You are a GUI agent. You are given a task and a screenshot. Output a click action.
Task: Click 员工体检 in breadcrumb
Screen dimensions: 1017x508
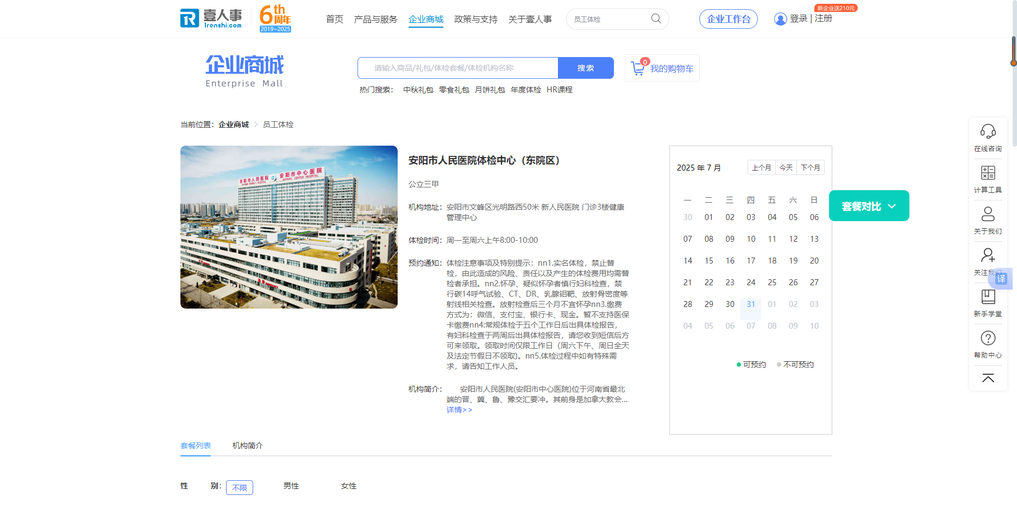pos(278,124)
